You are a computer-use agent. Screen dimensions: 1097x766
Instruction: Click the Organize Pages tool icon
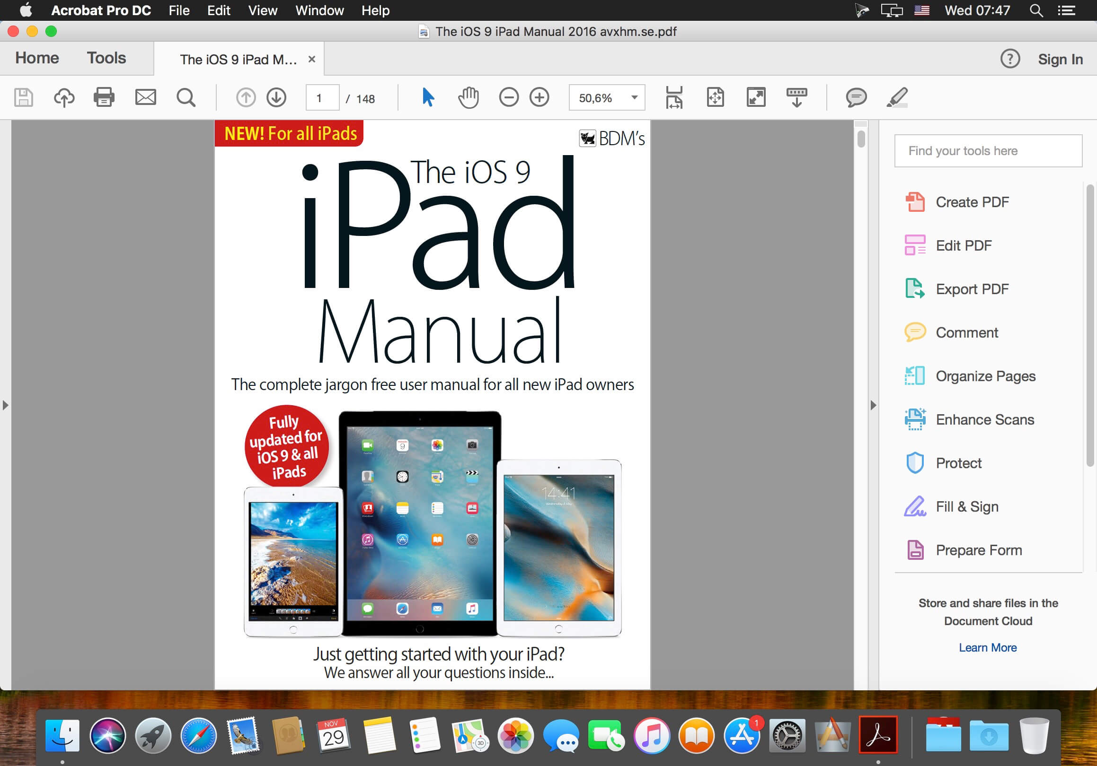coord(915,375)
